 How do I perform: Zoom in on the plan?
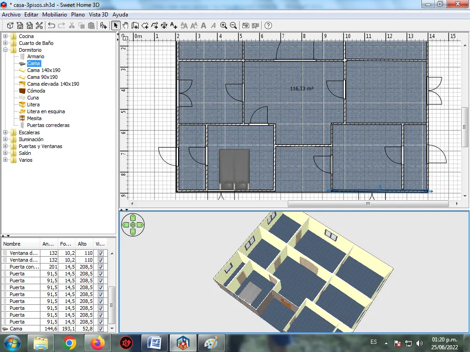pyautogui.click(x=224, y=26)
